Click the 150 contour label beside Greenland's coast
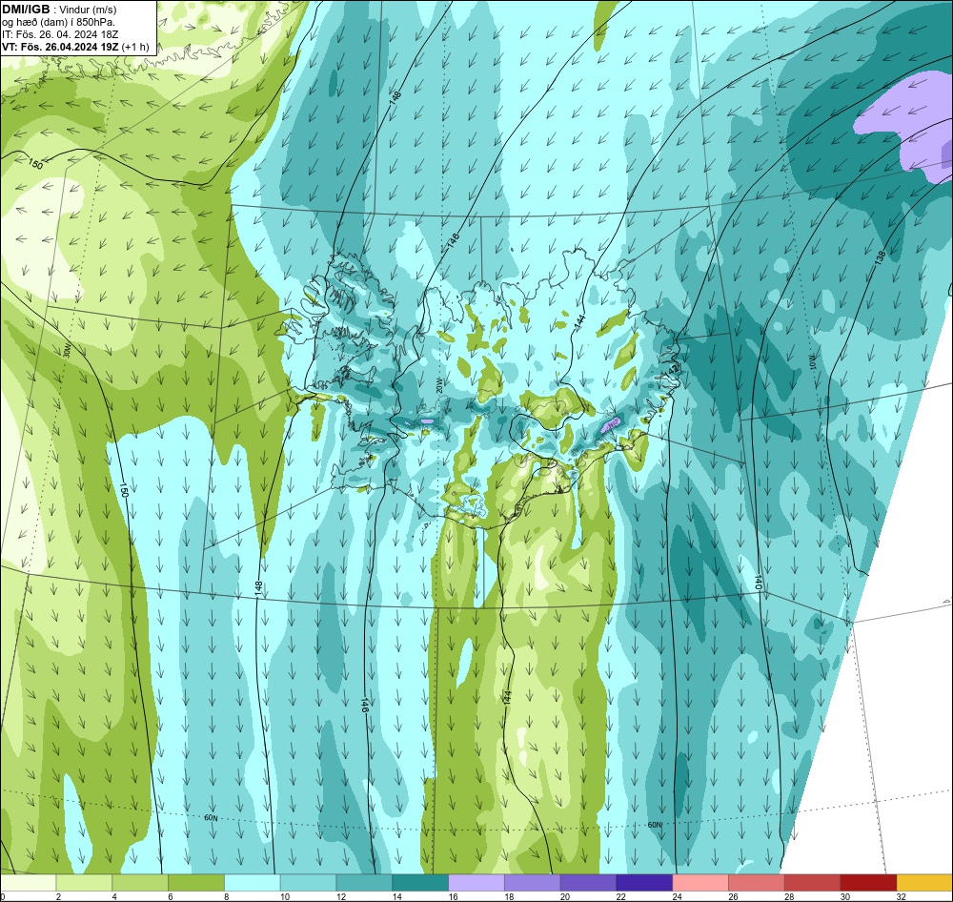Viewport: 953px width, 902px height. point(36,164)
